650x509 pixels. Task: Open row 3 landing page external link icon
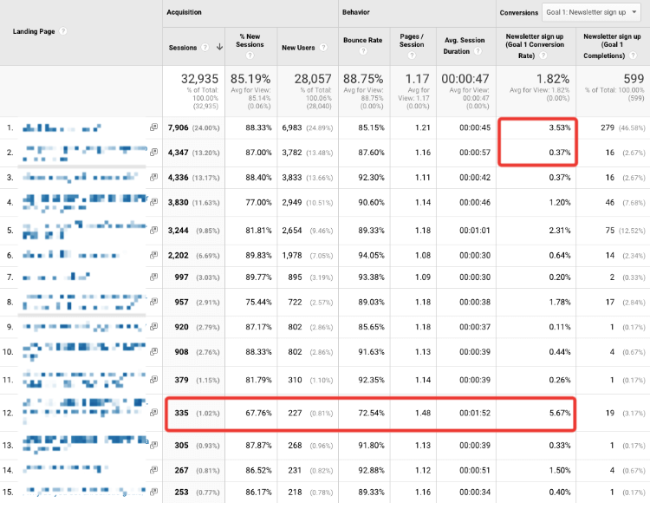pyautogui.click(x=153, y=177)
